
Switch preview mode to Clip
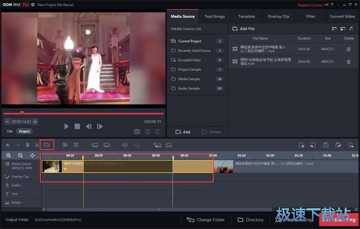(x=10, y=131)
